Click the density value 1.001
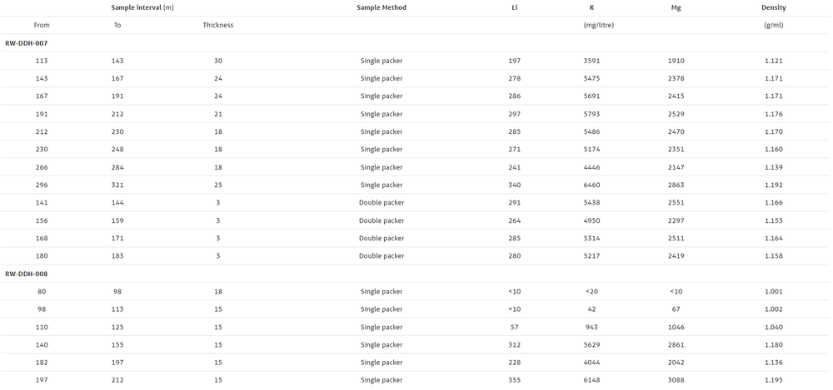The image size is (833, 390). (x=773, y=292)
